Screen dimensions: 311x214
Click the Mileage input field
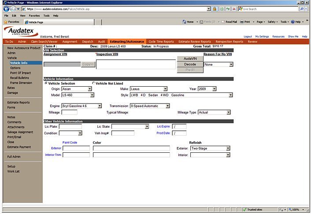pyautogui.click(x=70, y=112)
